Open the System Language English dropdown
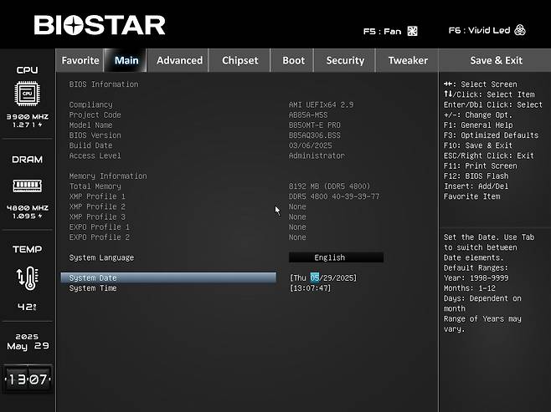Viewport: 551px width, 412px height. click(x=336, y=257)
